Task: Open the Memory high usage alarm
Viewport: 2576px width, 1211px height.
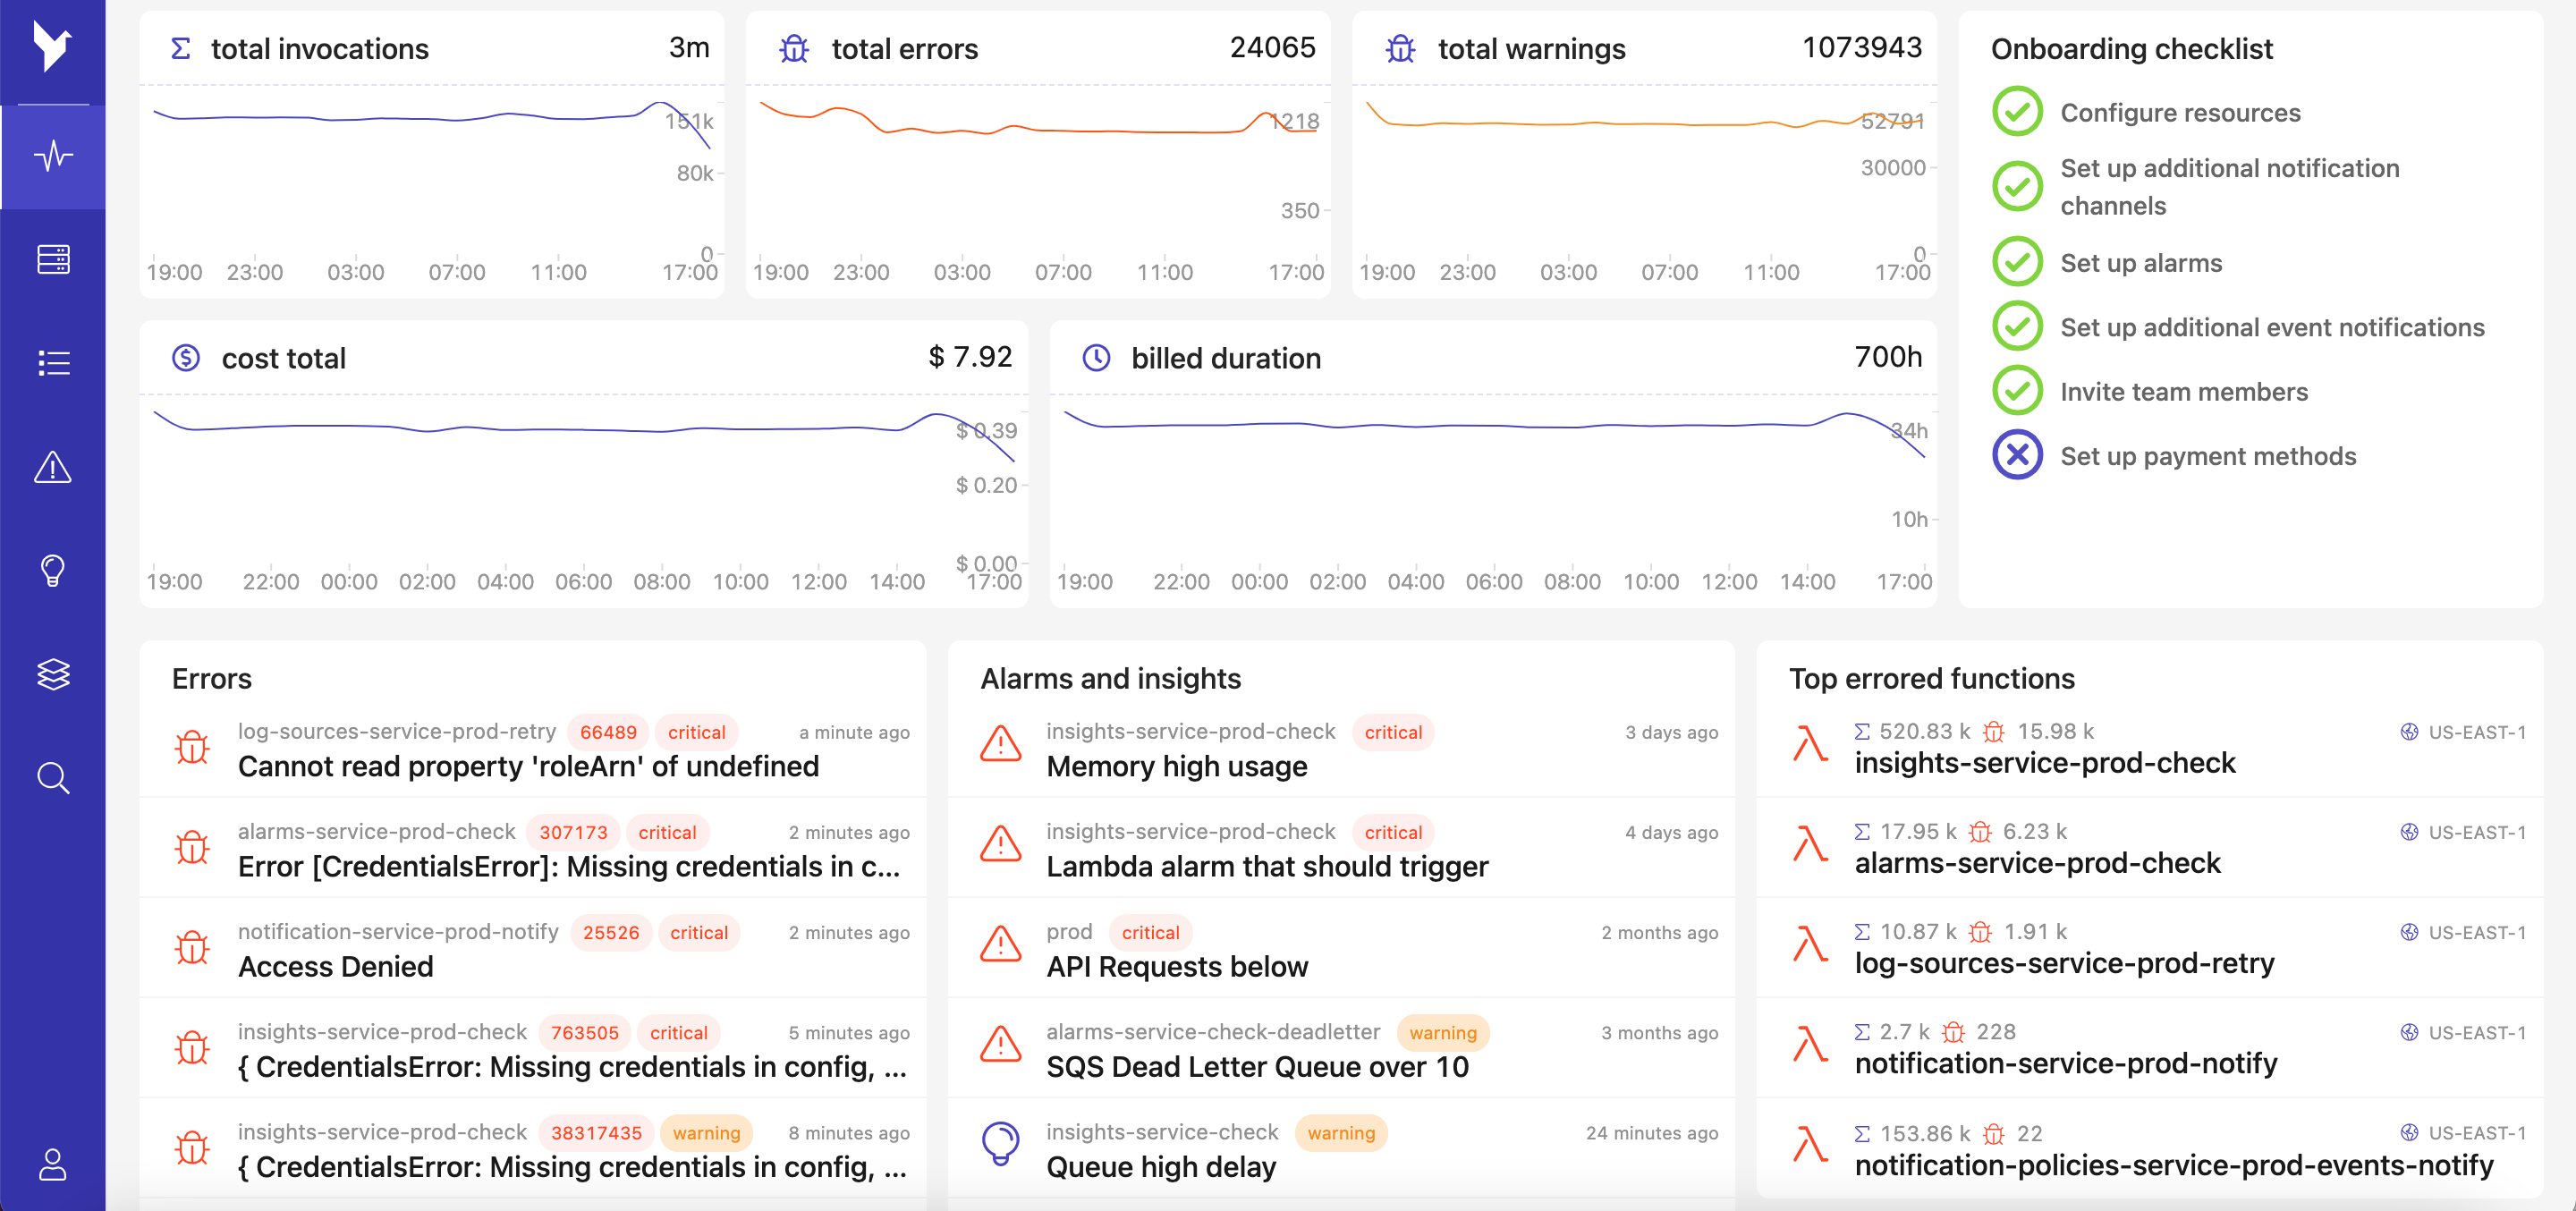Action: 1176,766
